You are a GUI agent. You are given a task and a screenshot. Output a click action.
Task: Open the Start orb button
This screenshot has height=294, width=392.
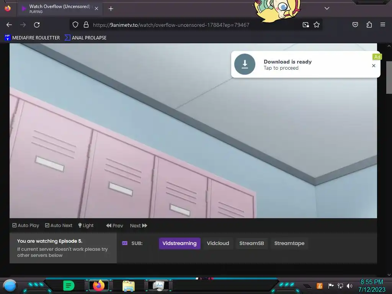pos(10,286)
